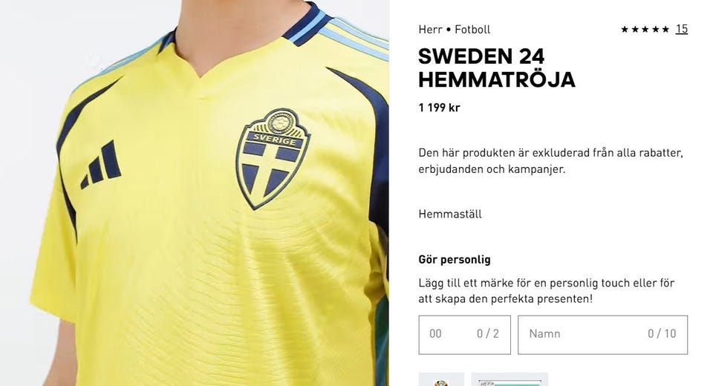Click the 0 / 10 name character counter
Screen dimensions: 713x386
click(x=662, y=334)
